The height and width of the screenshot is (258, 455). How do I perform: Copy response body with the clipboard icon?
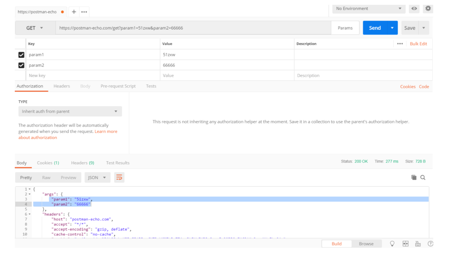pos(414,178)
